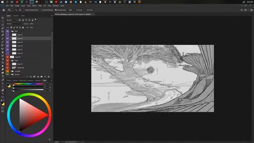Click the Search icon at top right

(242, 10)
